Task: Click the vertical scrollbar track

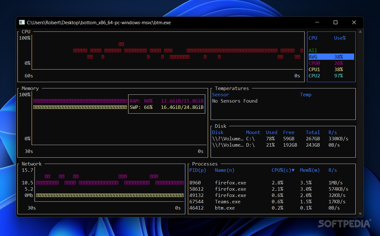Action: point(360,123)
